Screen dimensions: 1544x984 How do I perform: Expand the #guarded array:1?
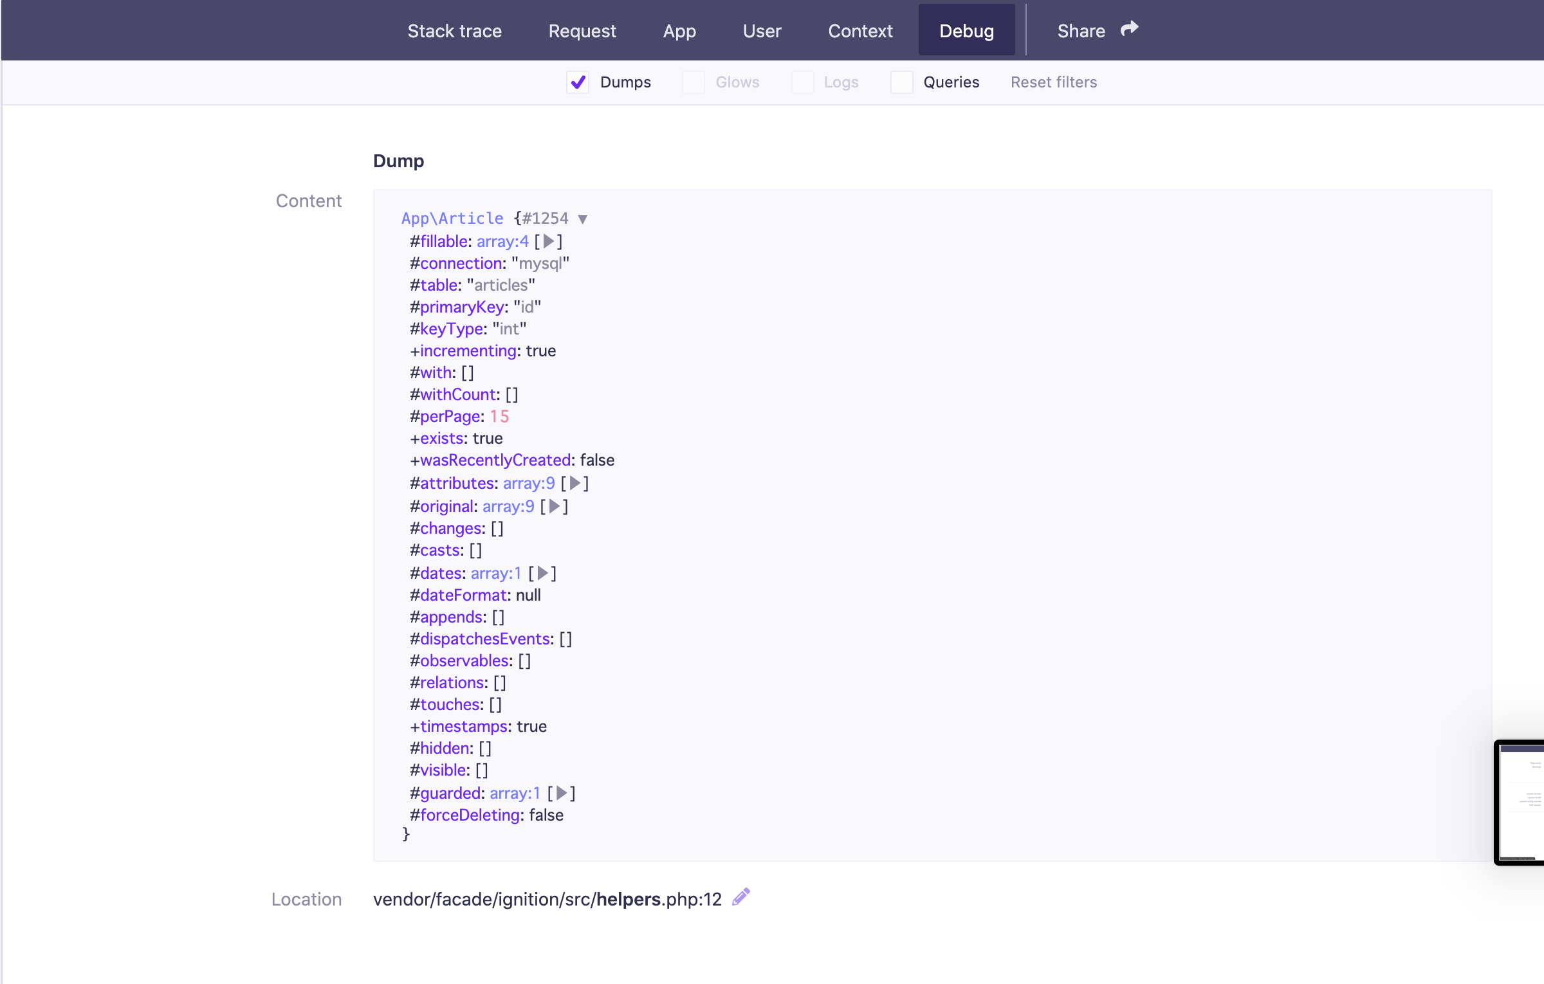[x=561, y=793]
